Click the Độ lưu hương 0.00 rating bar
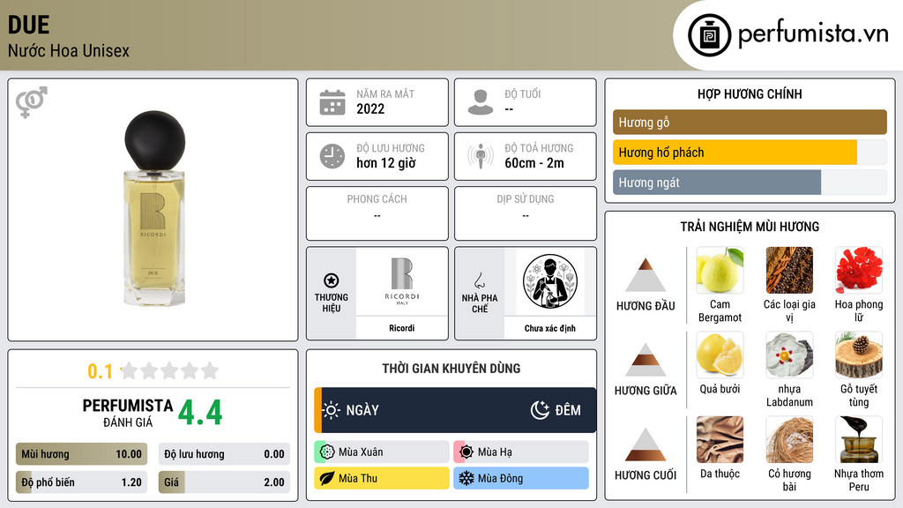This screenshot has width=903, height=508. (x=224, y=454)
